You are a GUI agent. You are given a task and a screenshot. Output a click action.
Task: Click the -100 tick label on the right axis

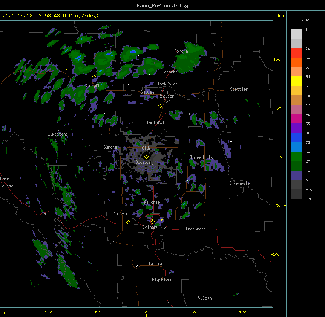[276, 254]
